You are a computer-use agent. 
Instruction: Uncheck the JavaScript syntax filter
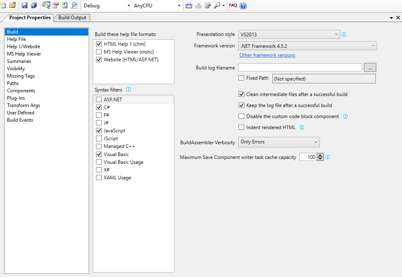(99, 131)
